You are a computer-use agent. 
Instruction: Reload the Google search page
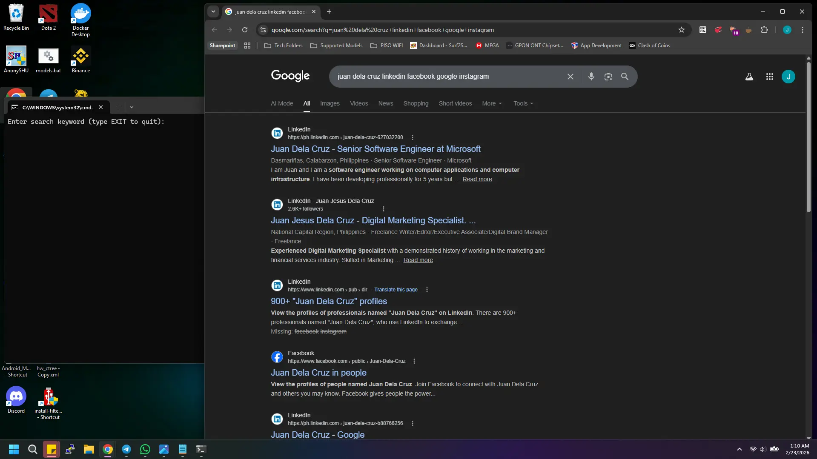[x=244, y=30]
